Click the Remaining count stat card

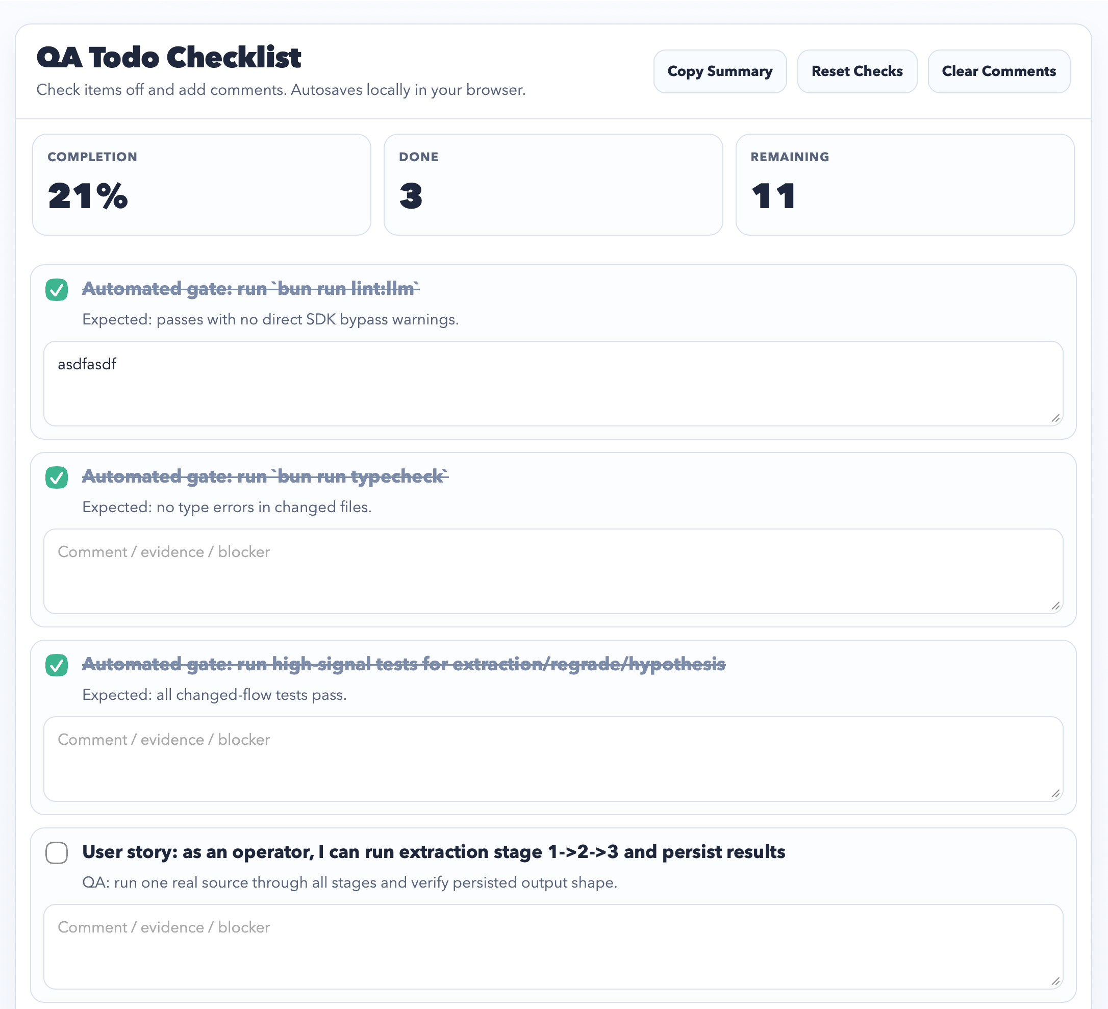pos(904,185)
